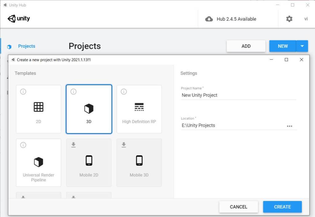Click the High Definition RP label

coord(139,122)
